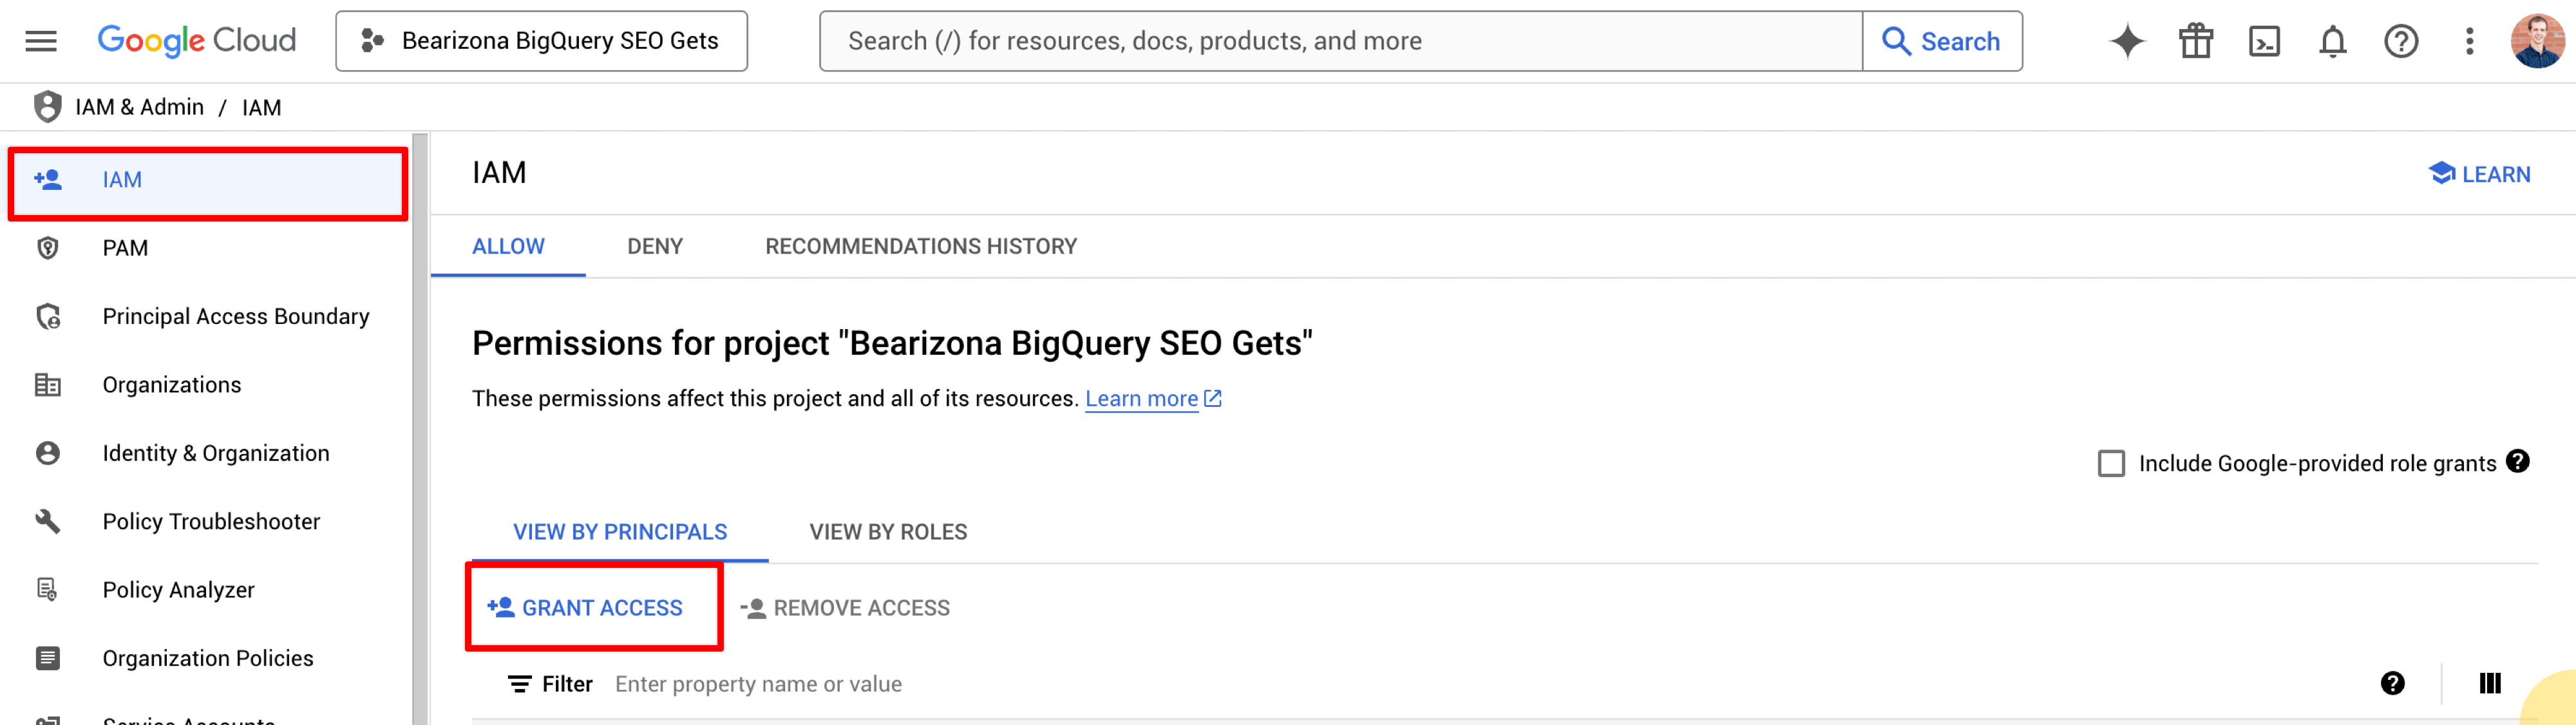Open the help question mark menu
Image resolution: width=2576 pixels, height=725 pixels.
2400,41
